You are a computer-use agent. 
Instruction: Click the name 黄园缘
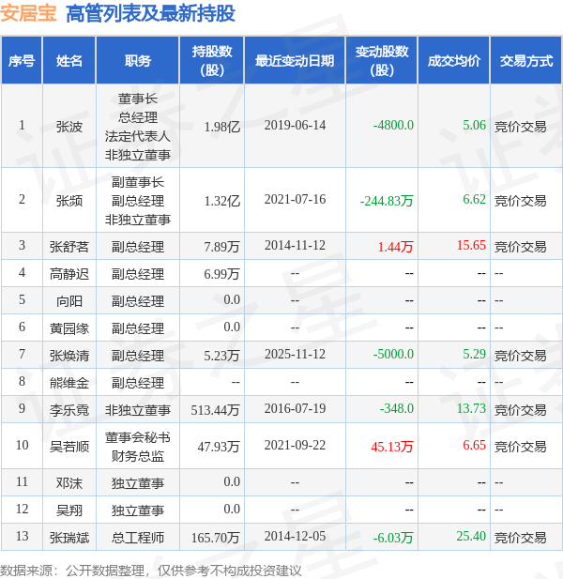pos(69,328)
